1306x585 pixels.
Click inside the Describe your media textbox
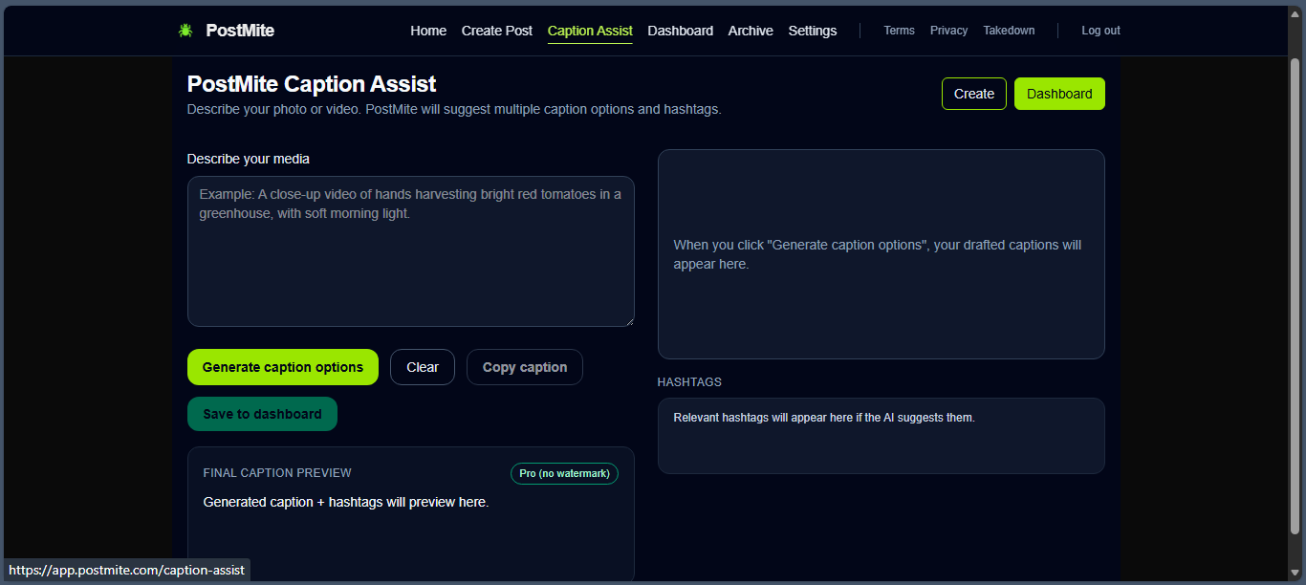click(410, 249)
